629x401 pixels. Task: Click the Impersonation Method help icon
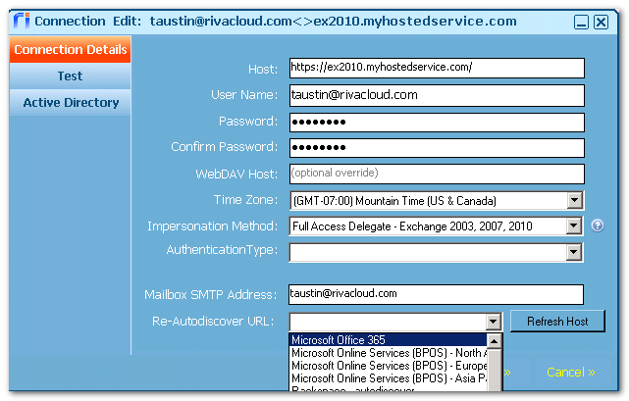(598, 226)
